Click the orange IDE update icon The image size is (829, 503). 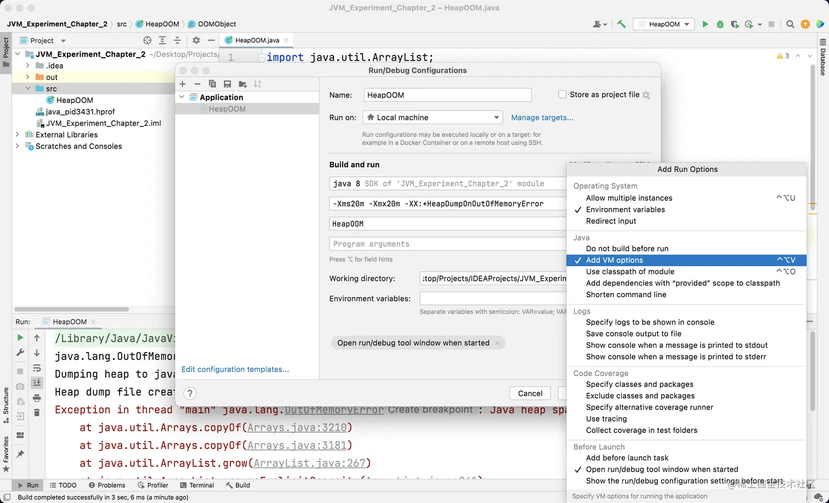[805, 24]
